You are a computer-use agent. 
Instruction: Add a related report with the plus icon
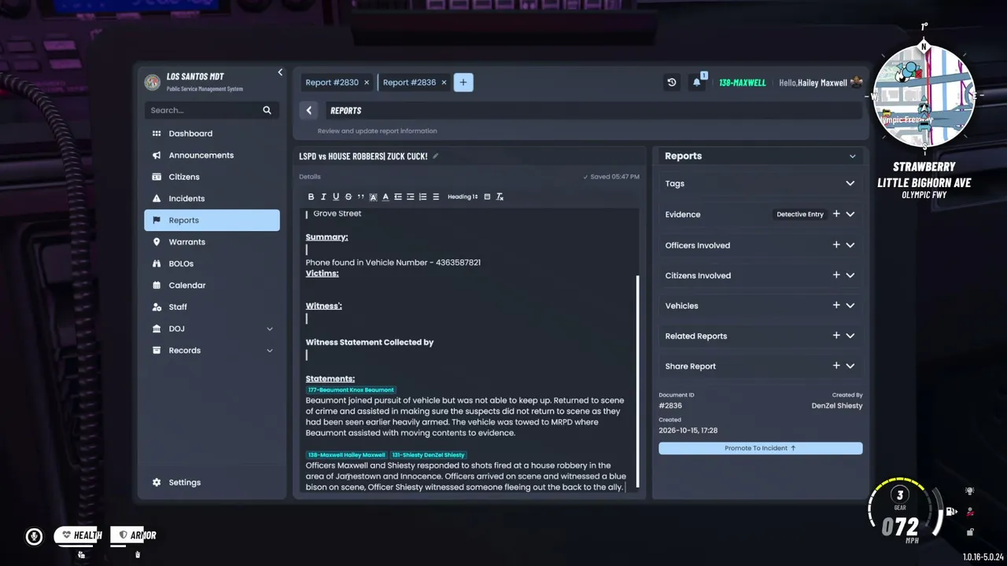pyautogui.click(x=836, y=336)
